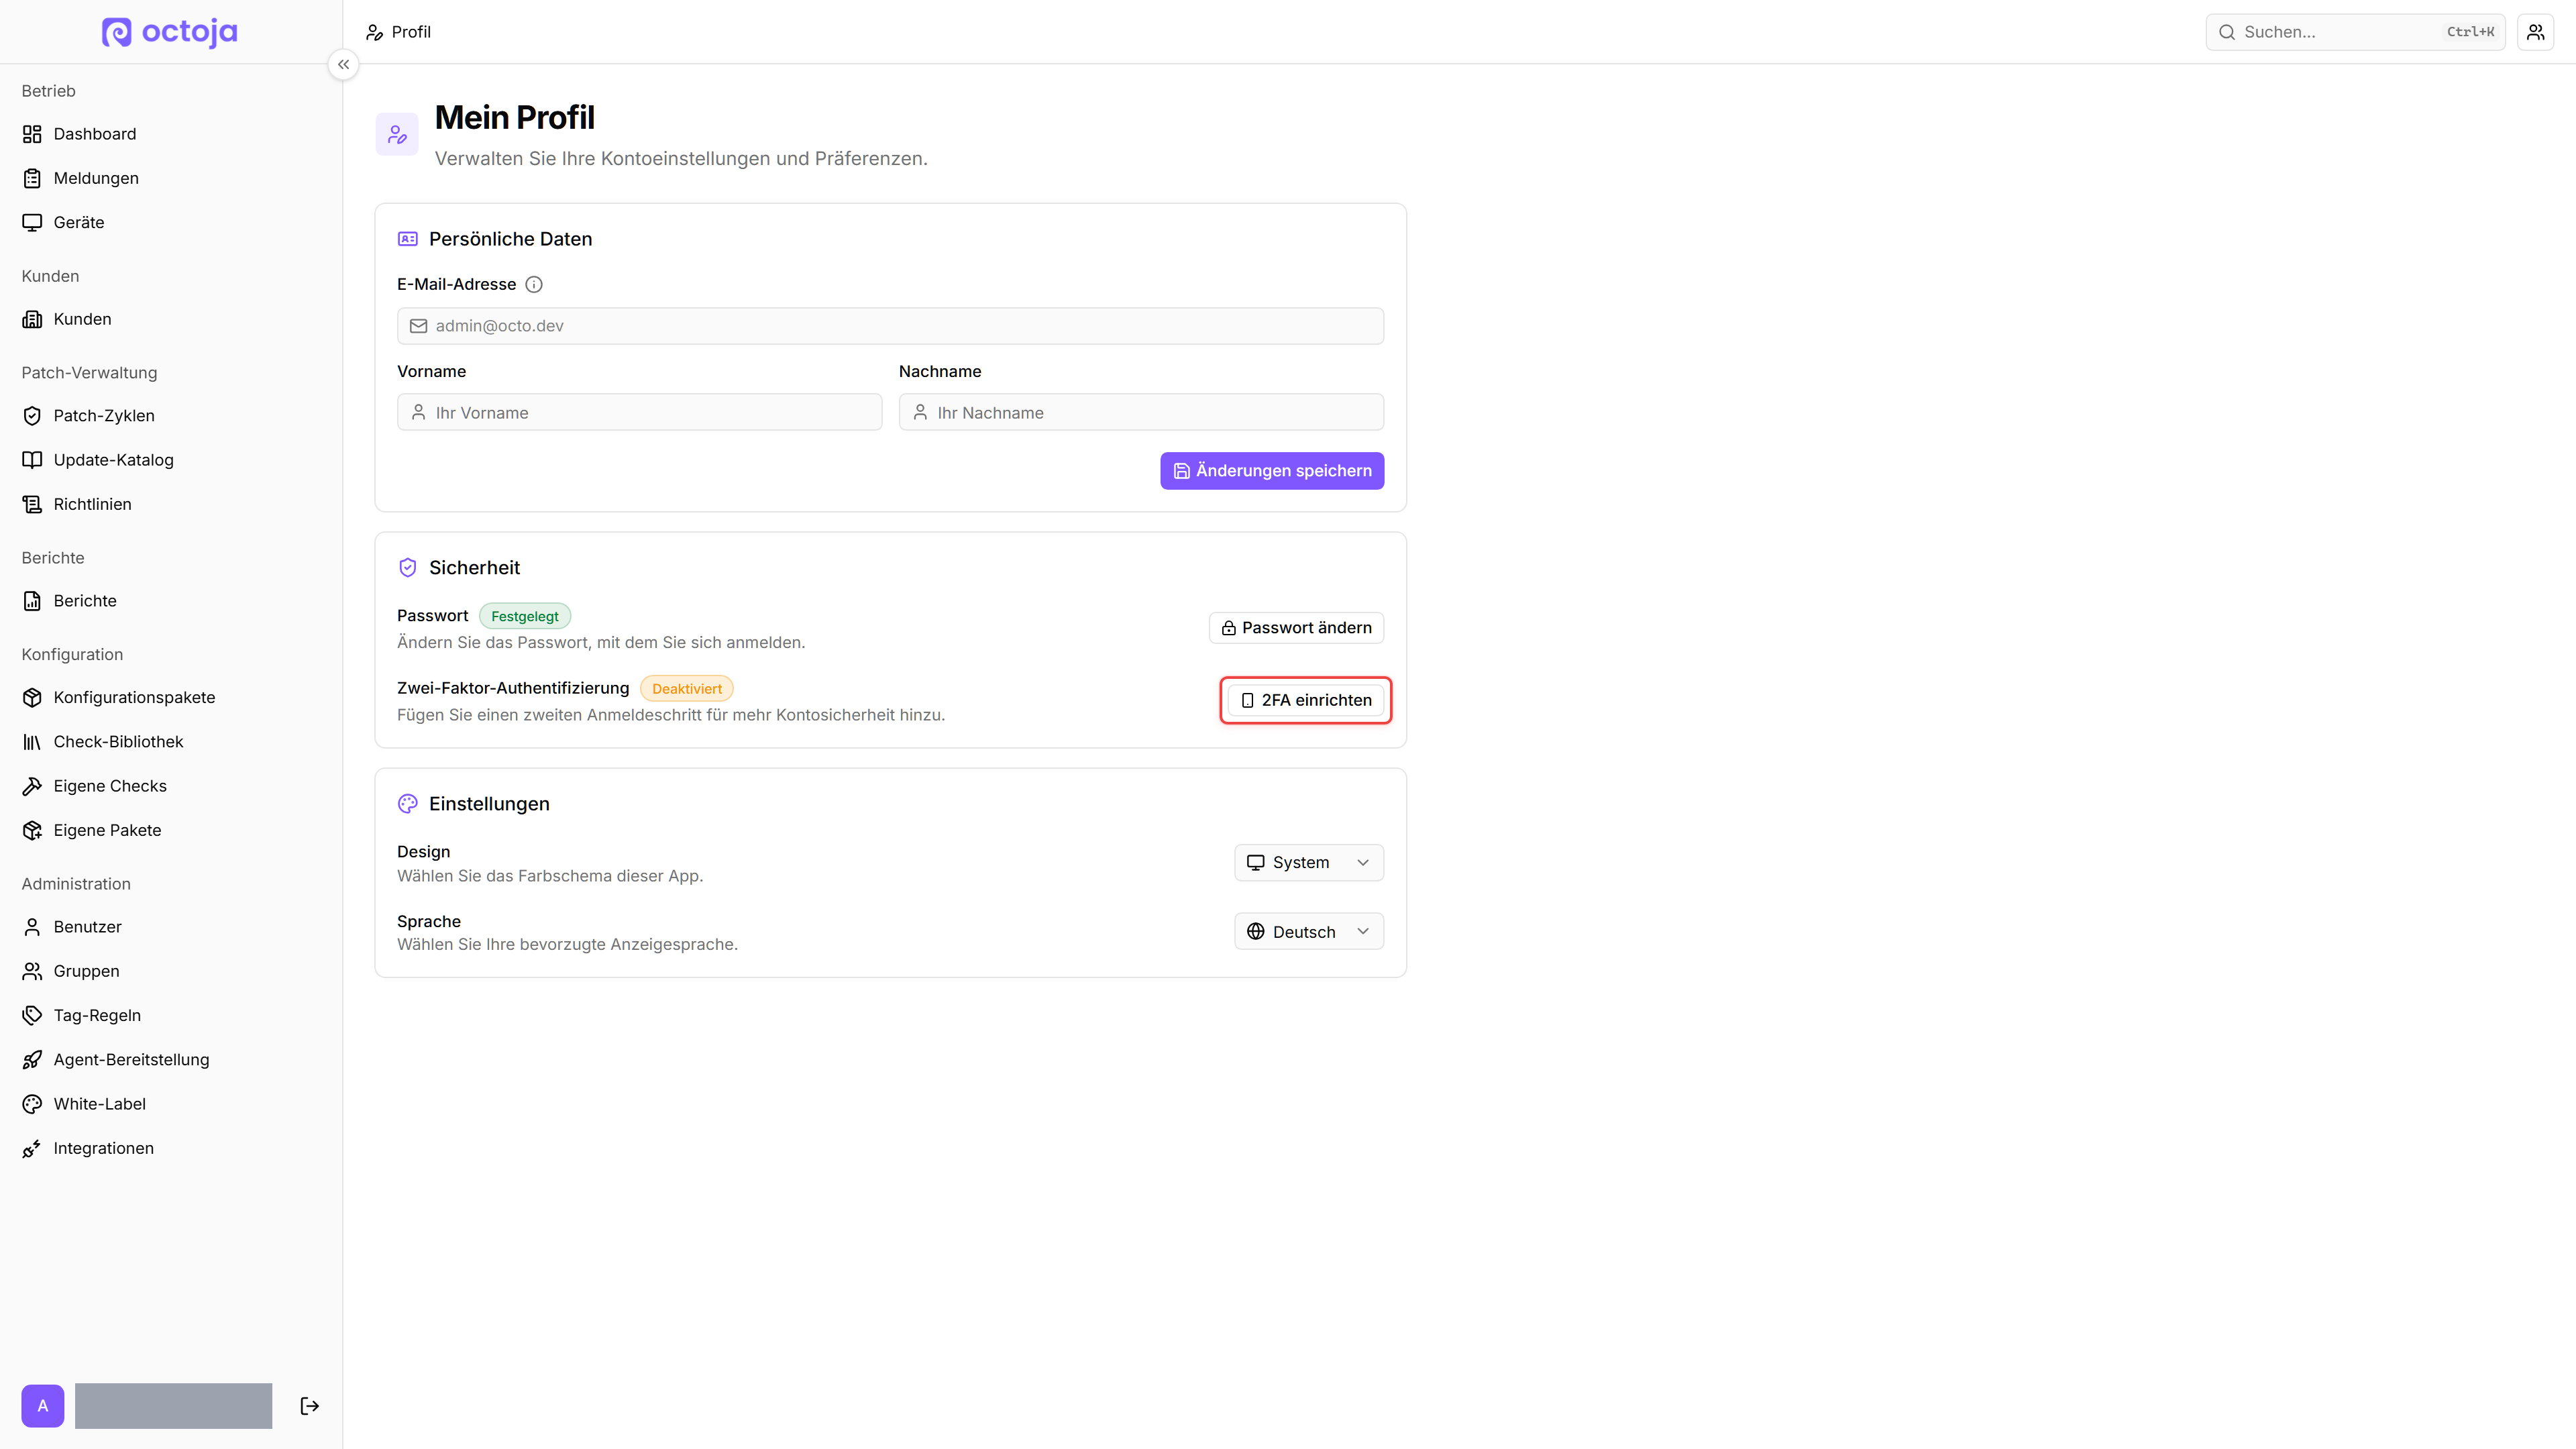Open the Gruppen users icon
This screenshot has width=2576, height=1449.
pos(32,971)
